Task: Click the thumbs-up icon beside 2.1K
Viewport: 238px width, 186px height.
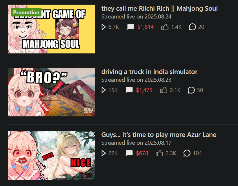Action: (163, 90)
